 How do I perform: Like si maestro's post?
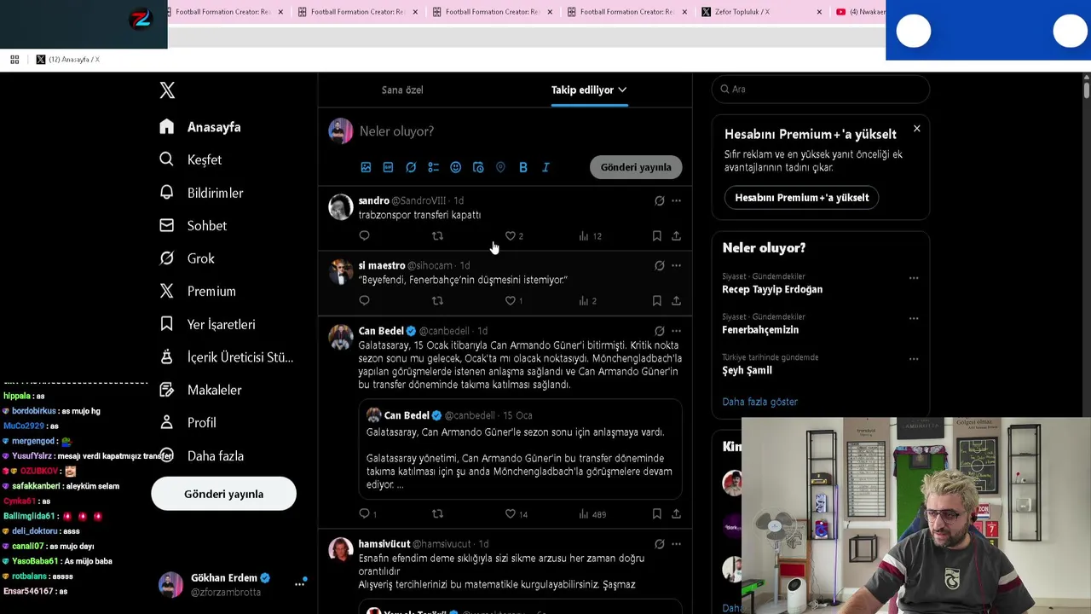tap(511, 300)
